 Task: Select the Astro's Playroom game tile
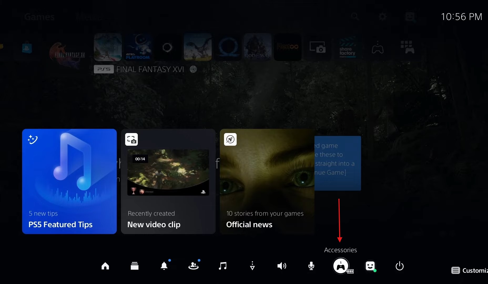click(x=138, y=47)
